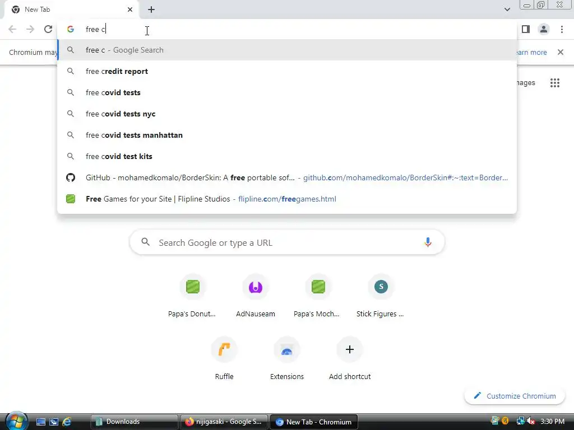Select 'free covid tests nyc' suggestion

tap(287, 114)
